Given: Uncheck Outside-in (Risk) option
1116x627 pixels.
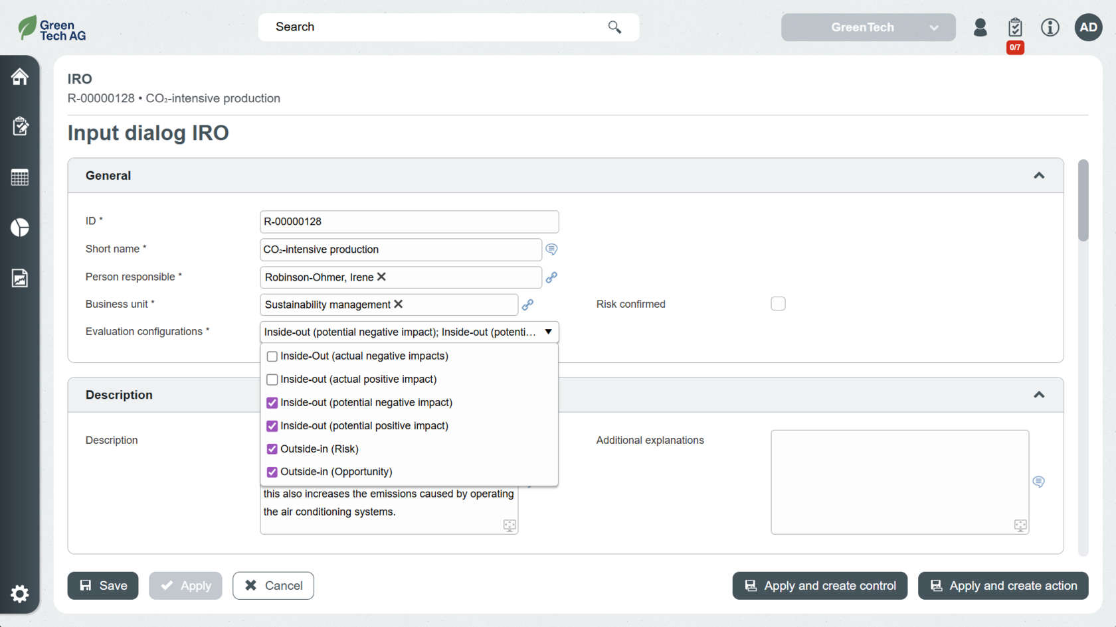Looking at the screenshot, I should pos(272,449).
